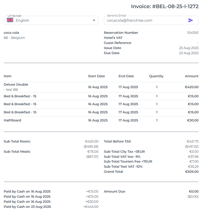Click the Amount Due value €0.00
The height and width of the screenshot is (219, 203).
[x=194, y=191]
